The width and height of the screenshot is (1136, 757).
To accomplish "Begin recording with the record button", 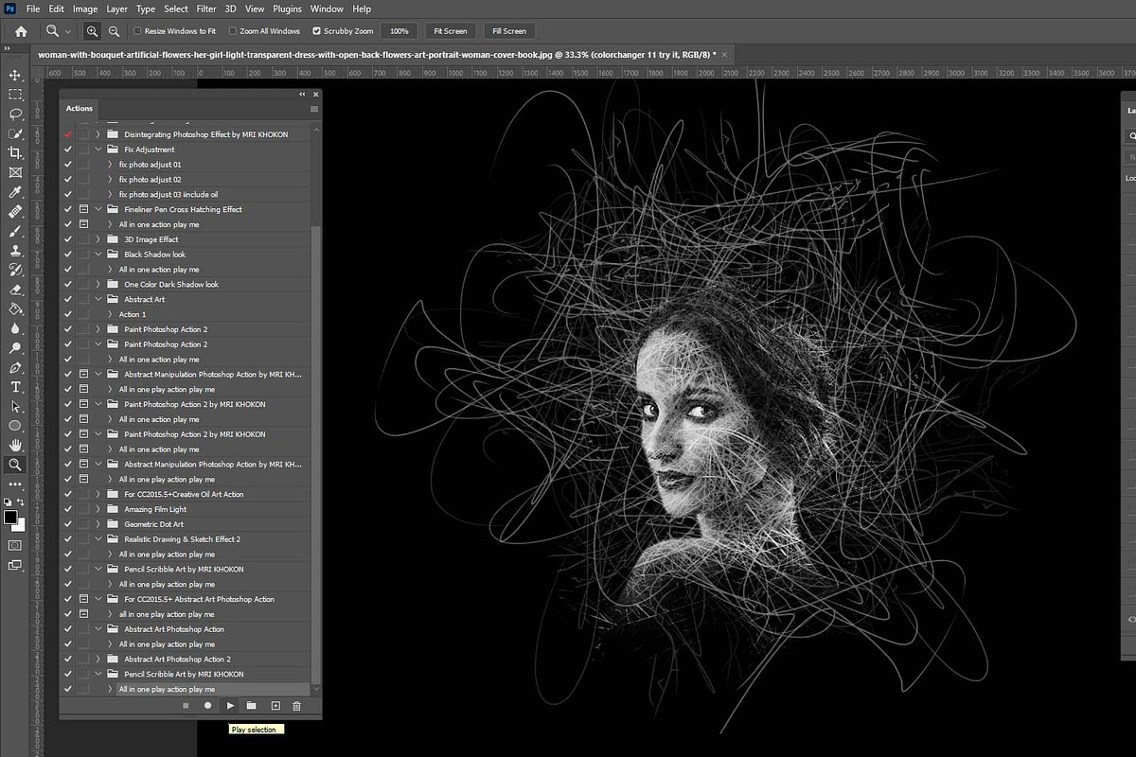I will tap(207, 706).
